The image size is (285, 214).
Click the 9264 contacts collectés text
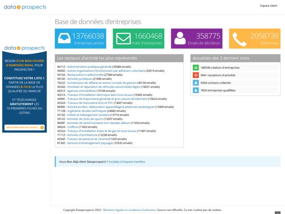coord(216,83)
